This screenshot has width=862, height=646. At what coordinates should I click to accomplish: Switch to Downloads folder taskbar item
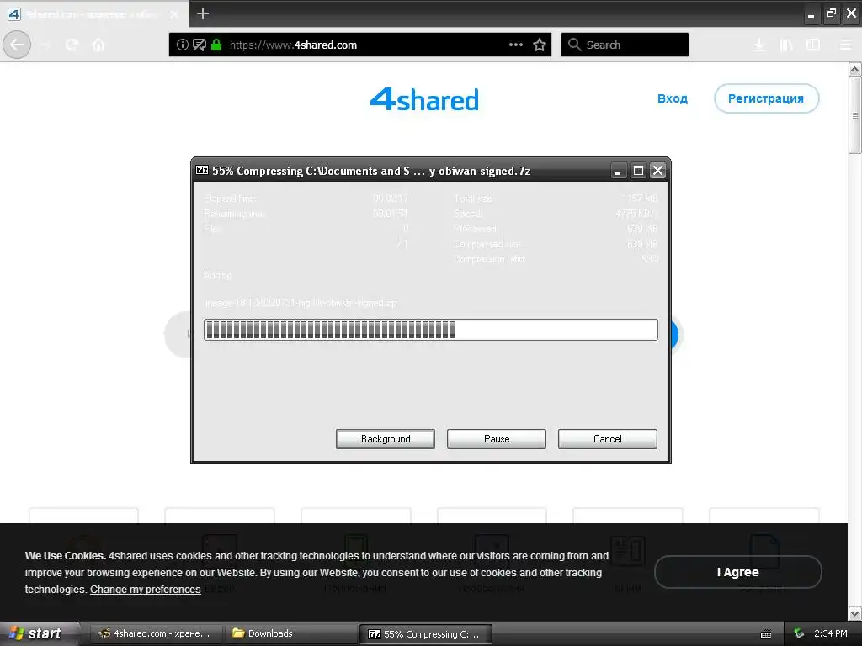coord(290,634)
